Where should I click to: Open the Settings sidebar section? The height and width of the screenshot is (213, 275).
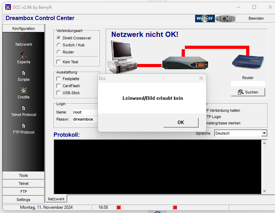pyautogui.click(x=24, y=200)
